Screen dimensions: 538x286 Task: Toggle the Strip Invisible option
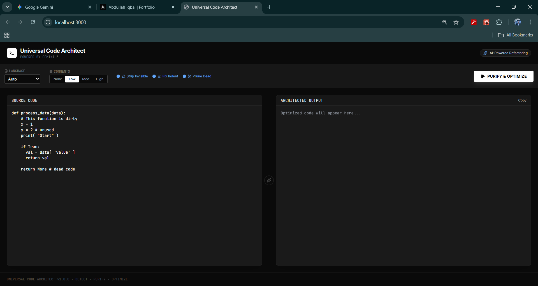132,76
